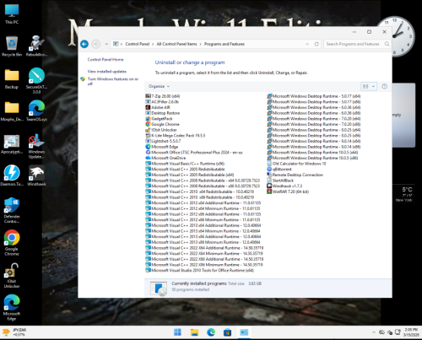Open File Explorer from the taskbar
The width and height of the screenshot is (422, 340).
194,332
